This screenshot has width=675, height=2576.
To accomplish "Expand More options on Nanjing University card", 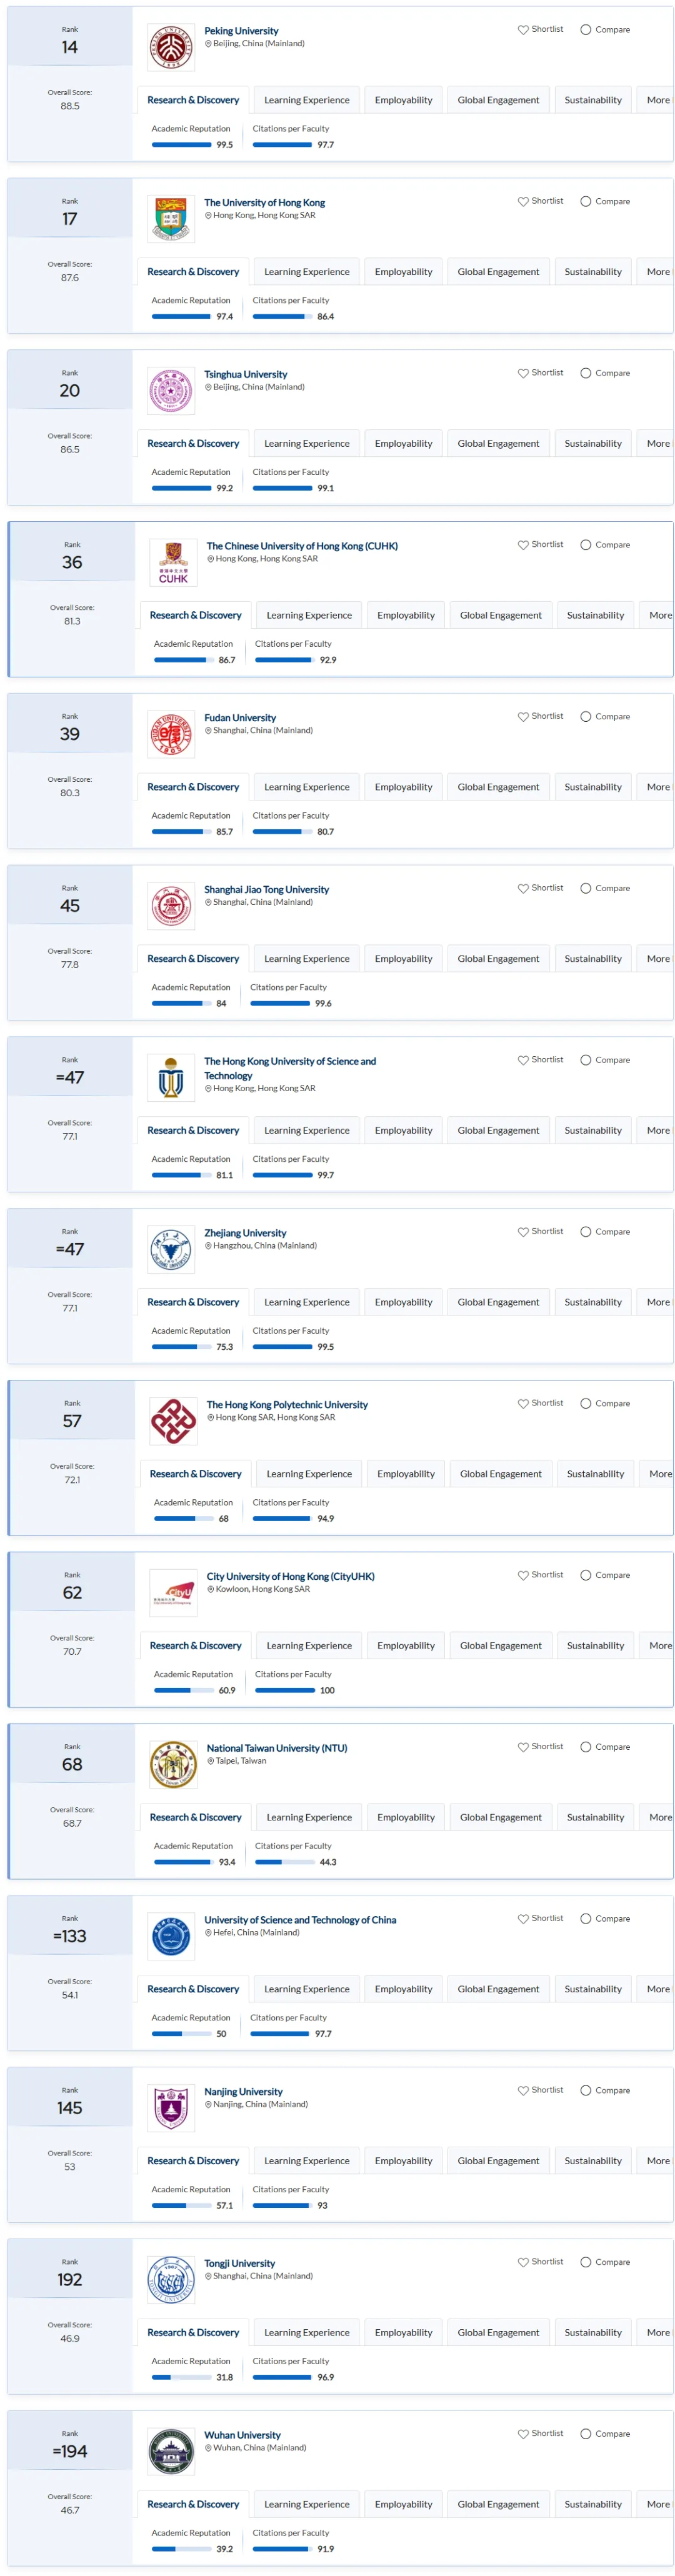I will [658, 2161].
